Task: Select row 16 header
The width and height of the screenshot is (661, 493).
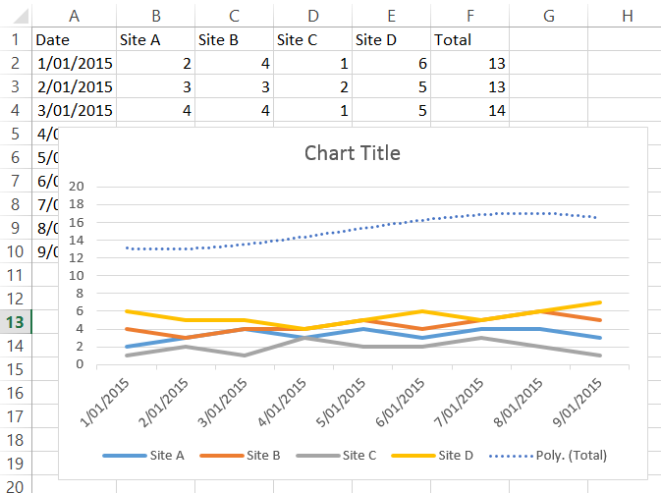Action: click(x=16, y=393)
